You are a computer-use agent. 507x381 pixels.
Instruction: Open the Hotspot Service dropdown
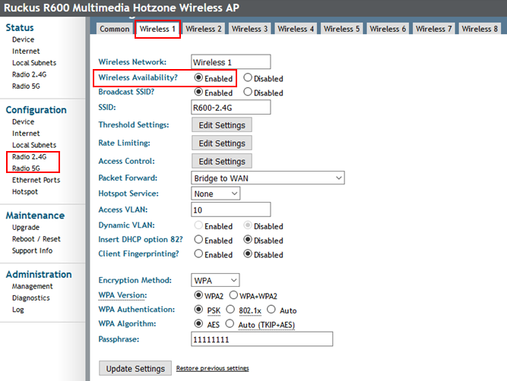215,194
